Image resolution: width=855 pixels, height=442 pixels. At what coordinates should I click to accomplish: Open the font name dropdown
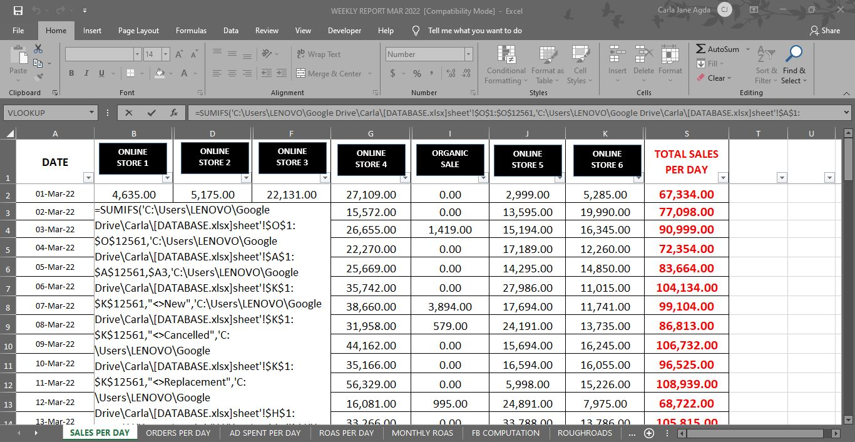click(138, 54)
